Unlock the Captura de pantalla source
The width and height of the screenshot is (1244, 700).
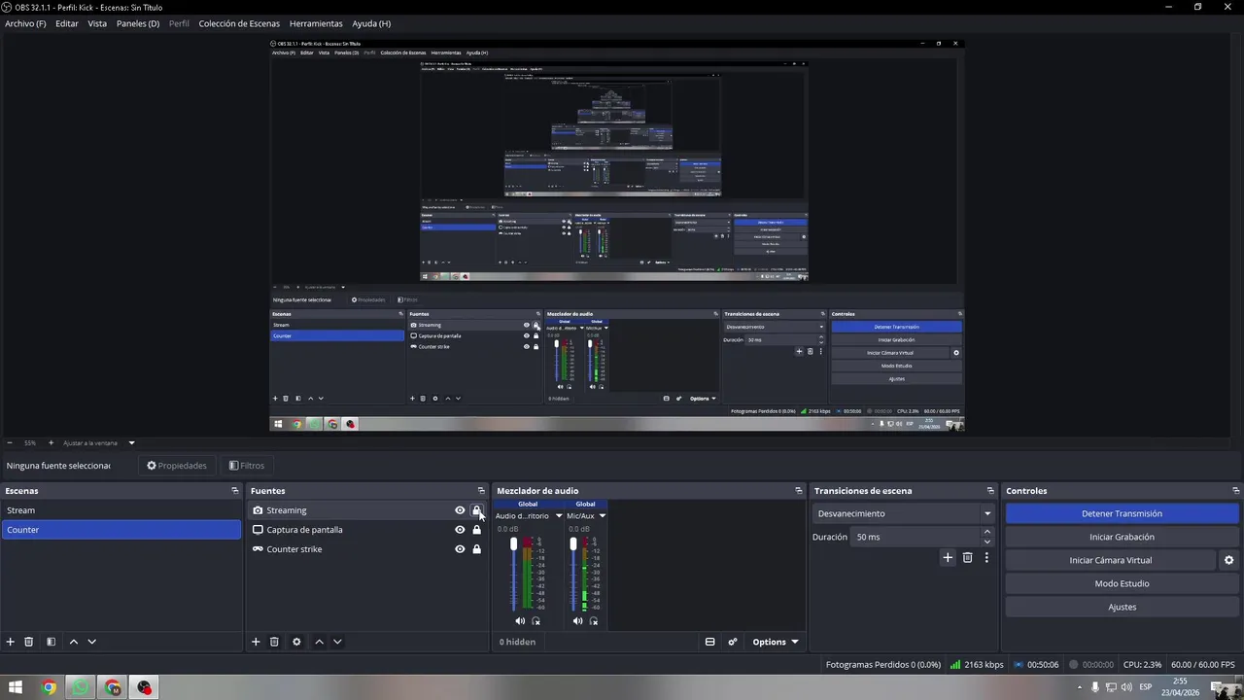coord(476,530)
